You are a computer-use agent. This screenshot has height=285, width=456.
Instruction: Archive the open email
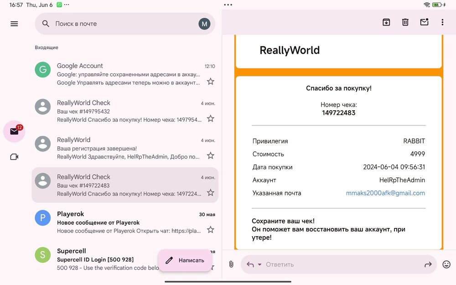click(386, 22)
